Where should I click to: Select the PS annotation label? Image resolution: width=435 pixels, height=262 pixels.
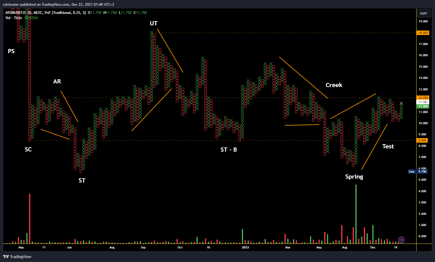click(x=11, y=51)
